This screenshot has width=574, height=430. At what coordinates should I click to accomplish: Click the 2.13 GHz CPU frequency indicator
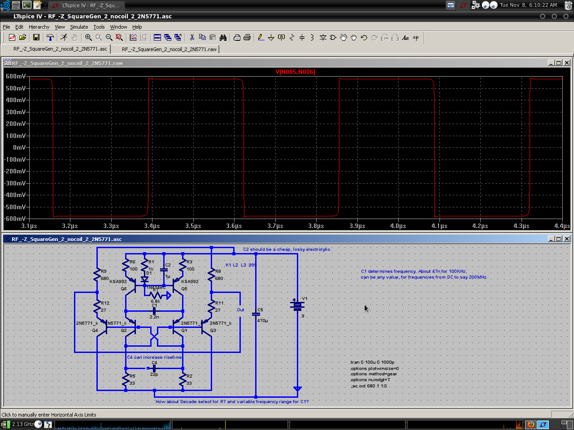tap(22, 424)
